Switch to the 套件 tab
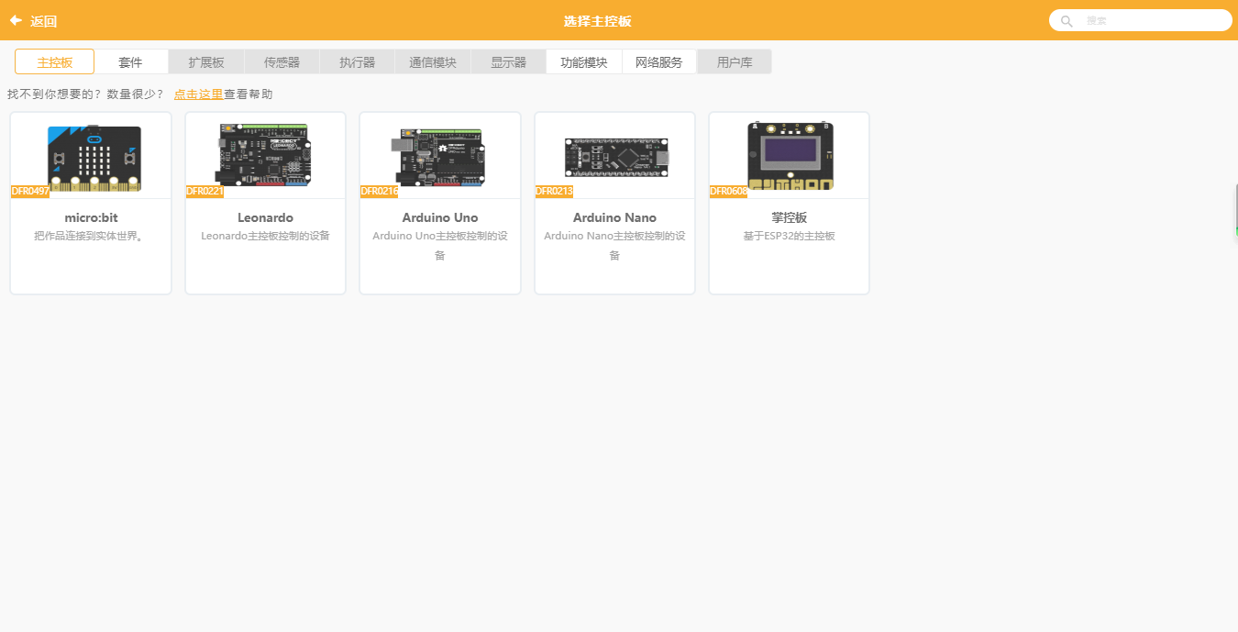Image resolution: width=1238 pixels, height=632 pixels. pos(131,61)
